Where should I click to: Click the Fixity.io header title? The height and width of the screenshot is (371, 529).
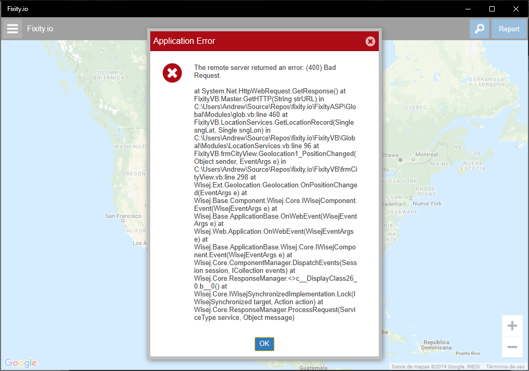[40, 29]
